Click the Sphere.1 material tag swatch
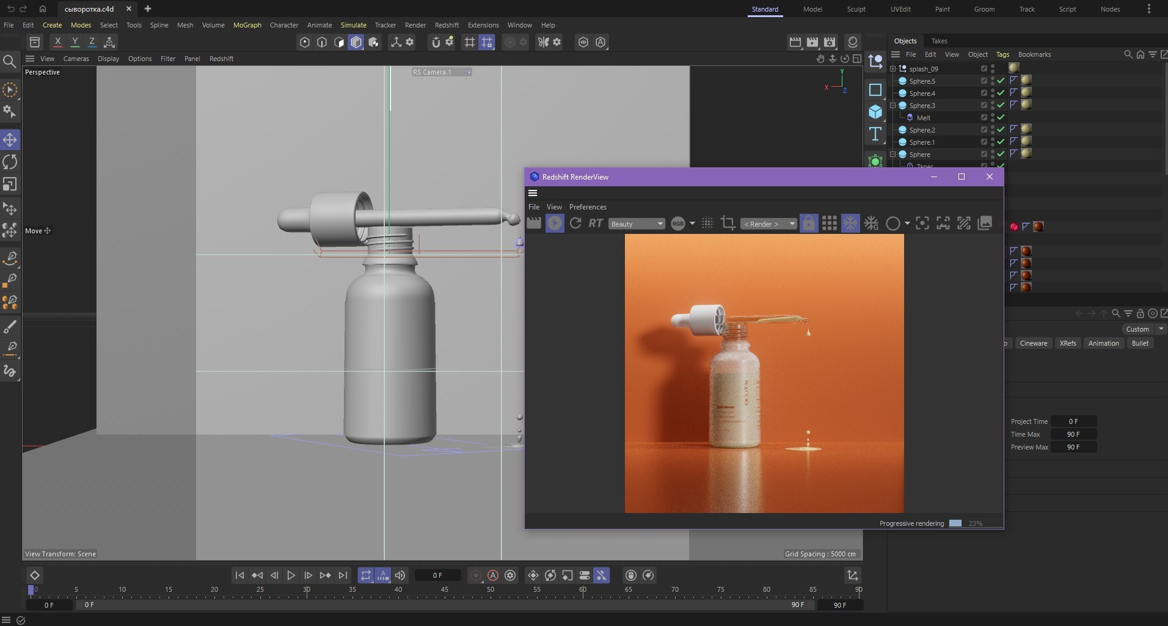The height and width of the screenshot is (626, 1168). pyautogui.click(x=1026, y=141)
